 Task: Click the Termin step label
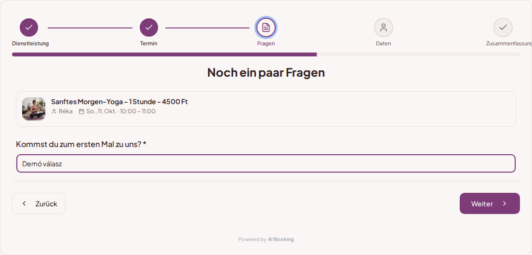(148, 43)
